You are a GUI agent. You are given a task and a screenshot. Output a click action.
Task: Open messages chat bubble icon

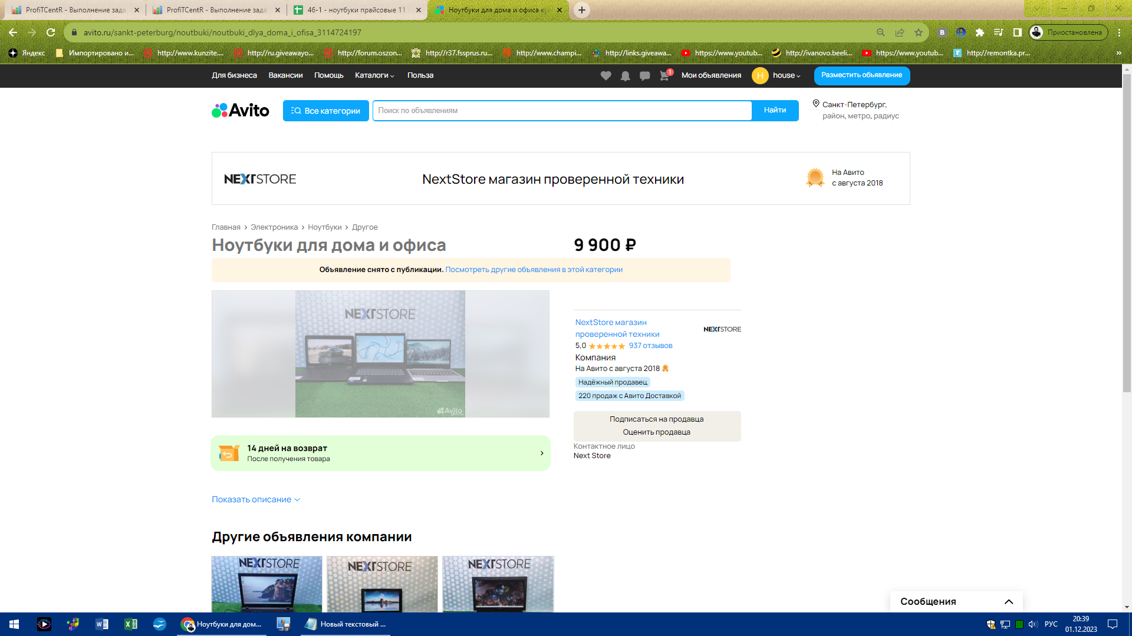click(644, 75)
